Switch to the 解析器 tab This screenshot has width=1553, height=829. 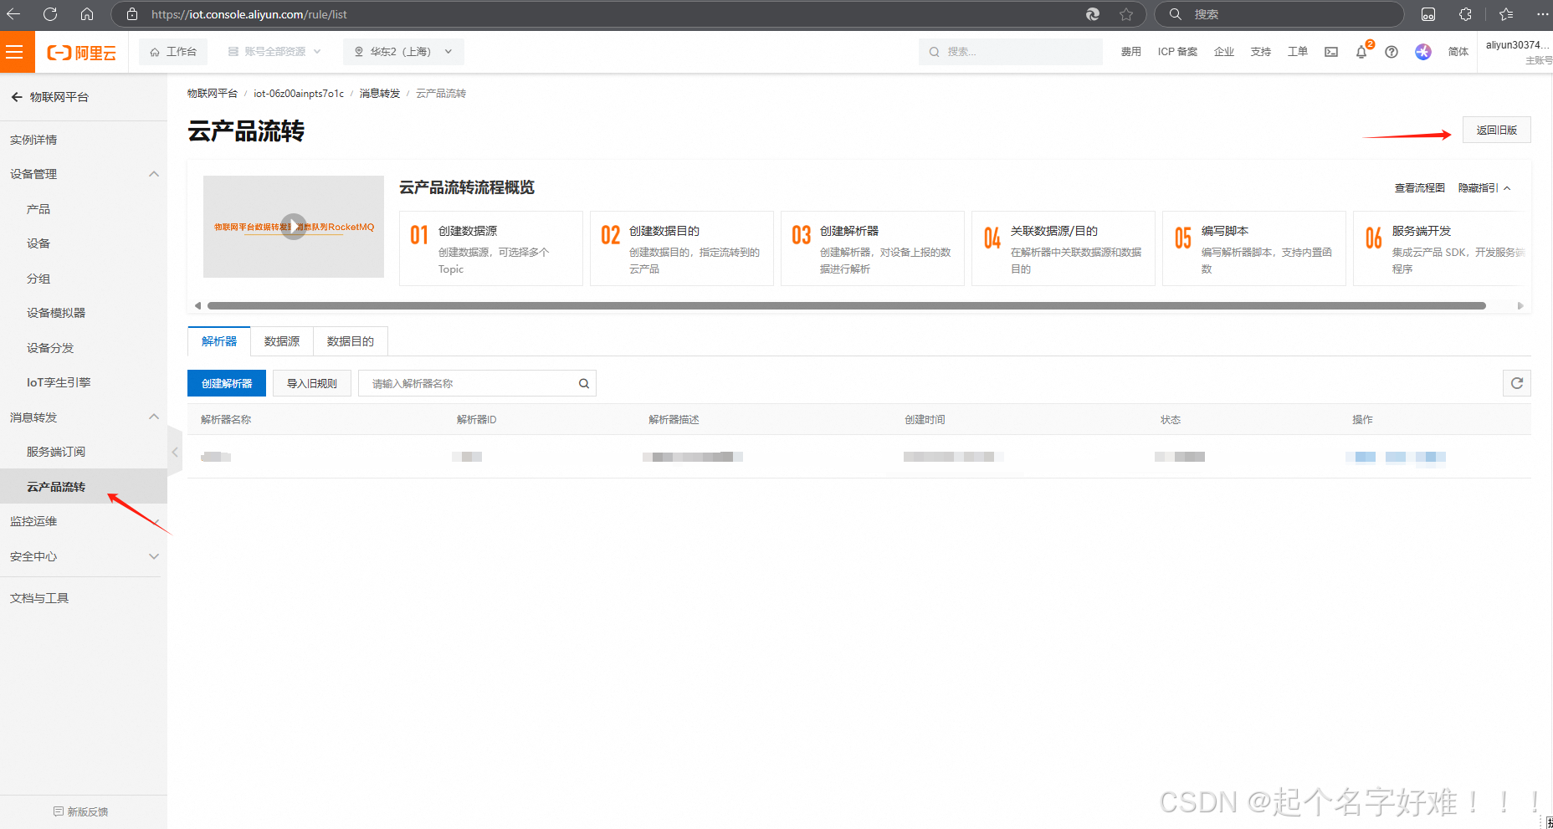click(219, 341)
